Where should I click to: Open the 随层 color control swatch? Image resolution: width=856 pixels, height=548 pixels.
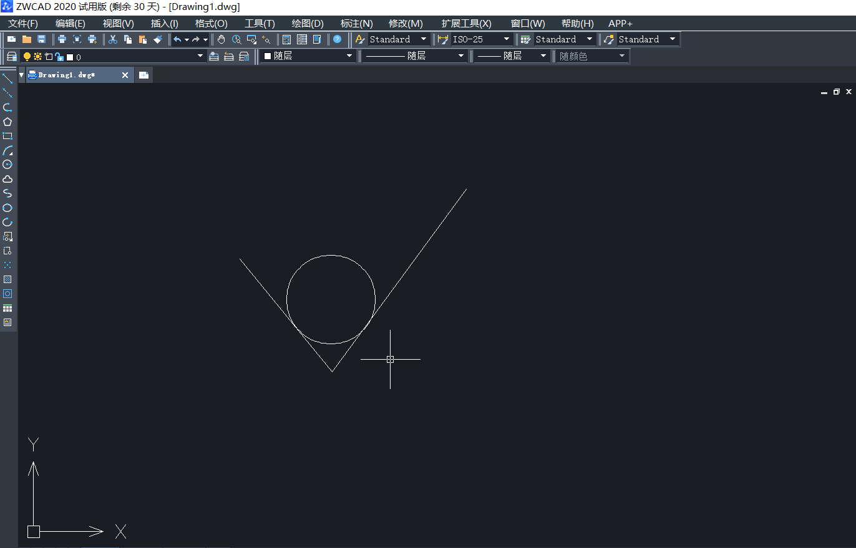308,56
